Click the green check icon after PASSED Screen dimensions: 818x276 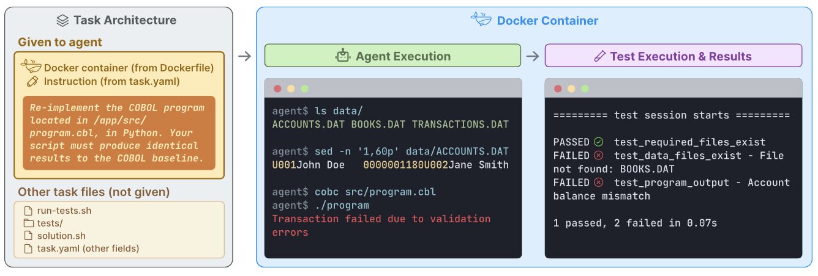[x=598, y=142]
